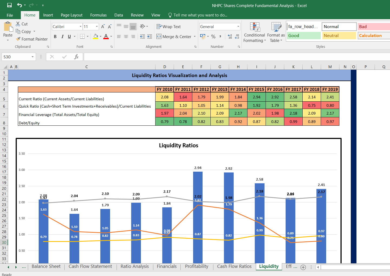Image resolution: width=390 pixels, height=276 pixels.
Task: Click Increase Indent icon
Action: click(x=150, y=36)
